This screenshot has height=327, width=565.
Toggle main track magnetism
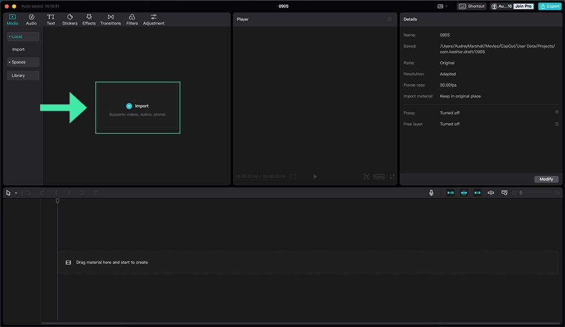(x=450, y=192)
